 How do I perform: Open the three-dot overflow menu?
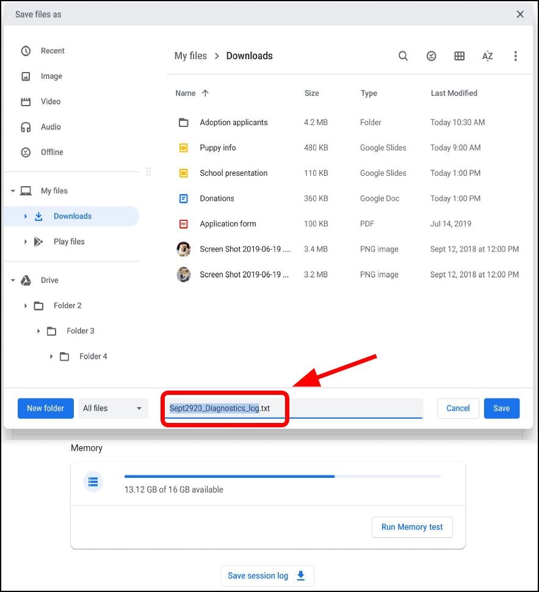tap(516, 56)
